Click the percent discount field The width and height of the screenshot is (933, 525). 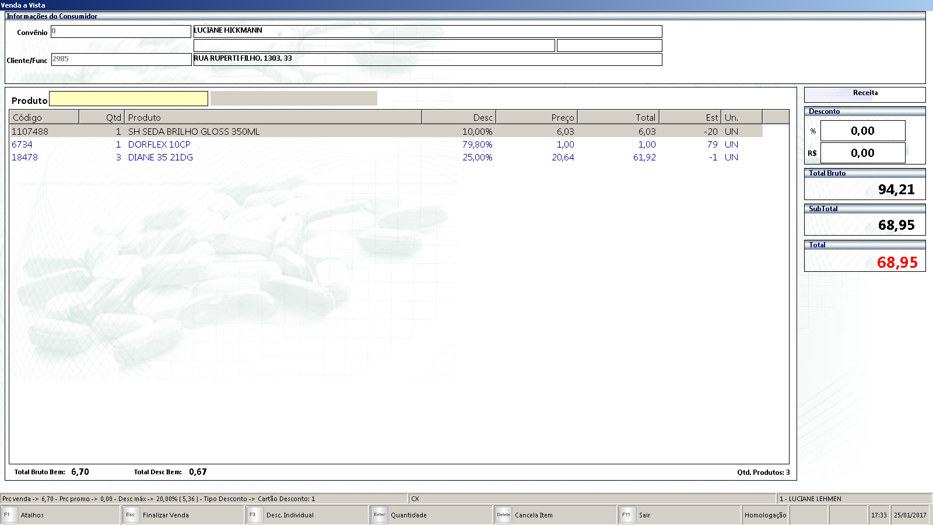862,131
